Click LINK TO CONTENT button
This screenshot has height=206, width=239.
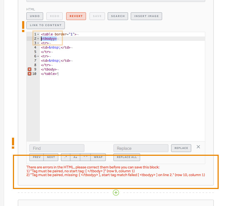[46, 25]
